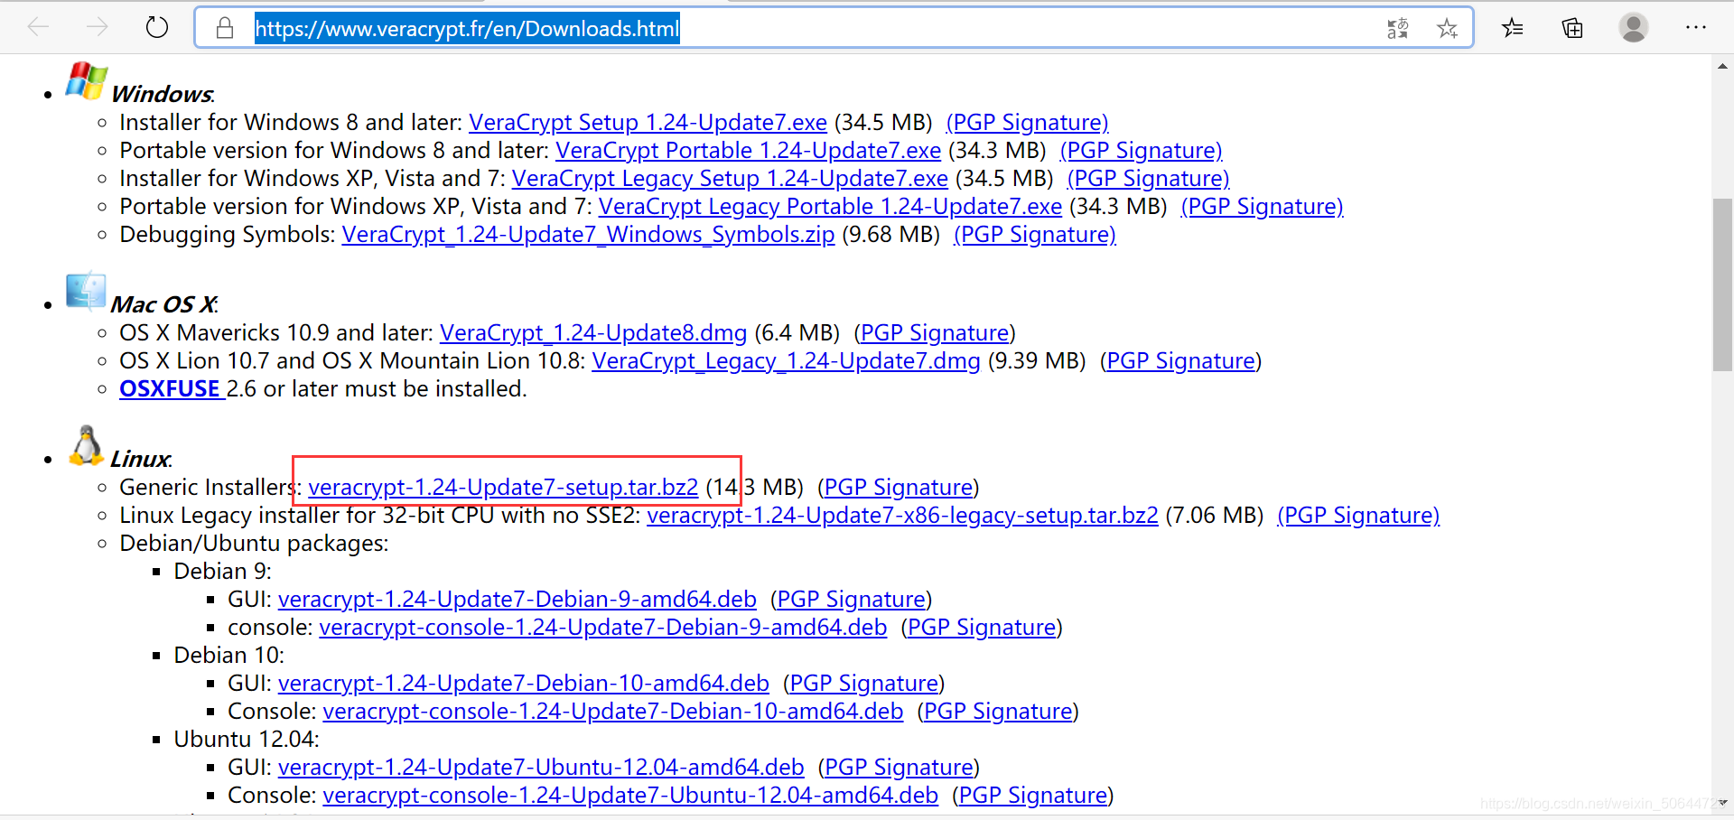Viewport: 1734px width, 820px height.
Task: Download Debian-9 console amd64.deb
Action: coord(603,628)
